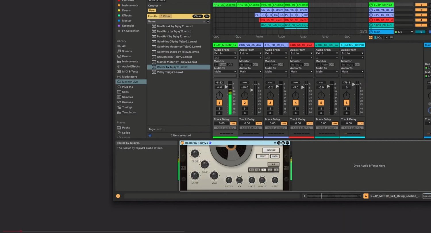Click the DRIVE knob on Reeler
The height and width of the screenshot is (233, 431).
pos(195,154)
